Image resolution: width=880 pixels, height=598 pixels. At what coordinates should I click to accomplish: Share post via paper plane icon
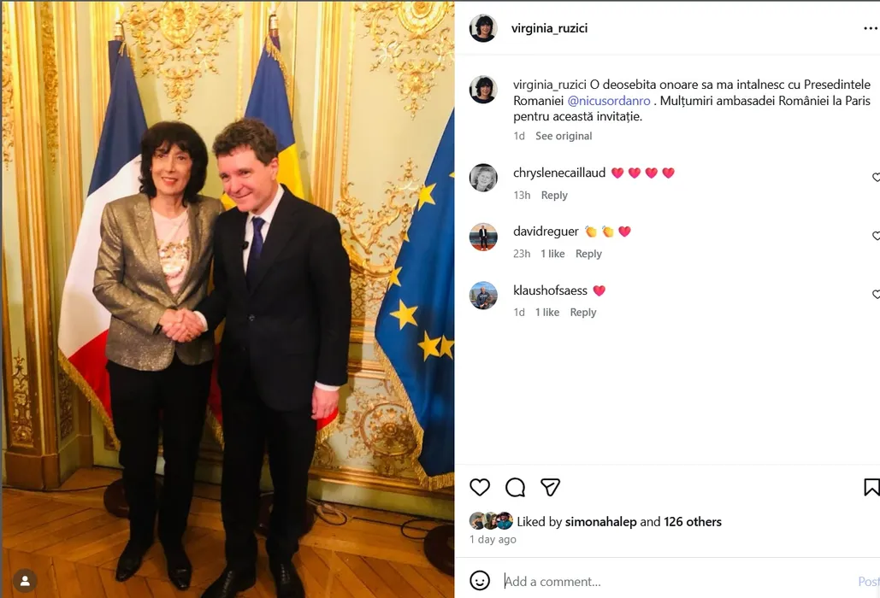(550, 487)
